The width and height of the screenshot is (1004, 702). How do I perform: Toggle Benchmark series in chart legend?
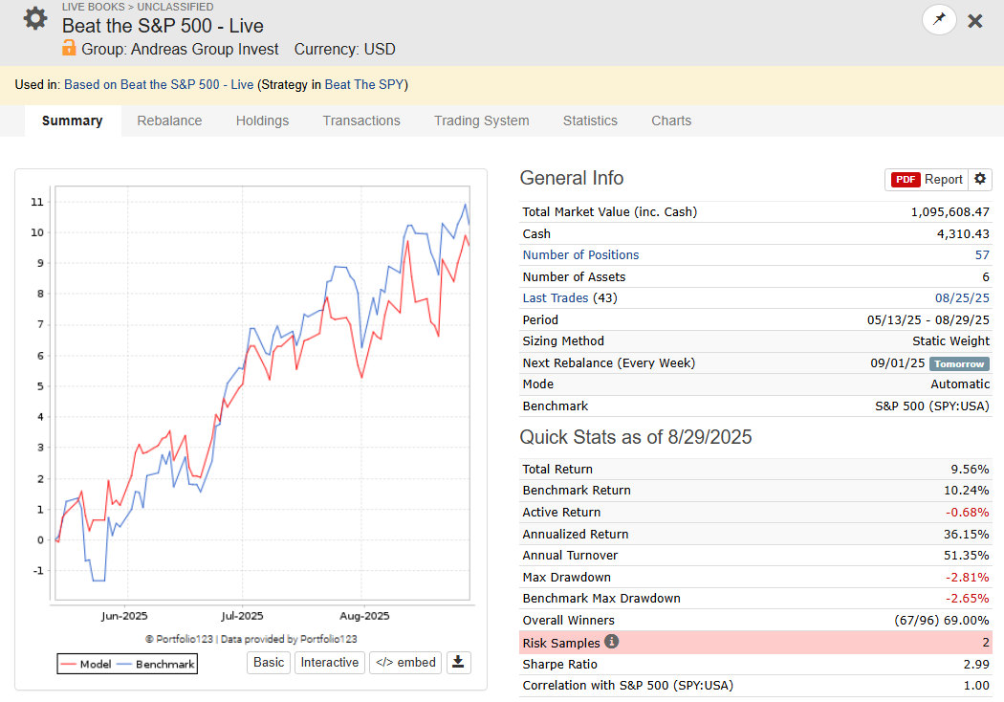click(x=157, y=664)
